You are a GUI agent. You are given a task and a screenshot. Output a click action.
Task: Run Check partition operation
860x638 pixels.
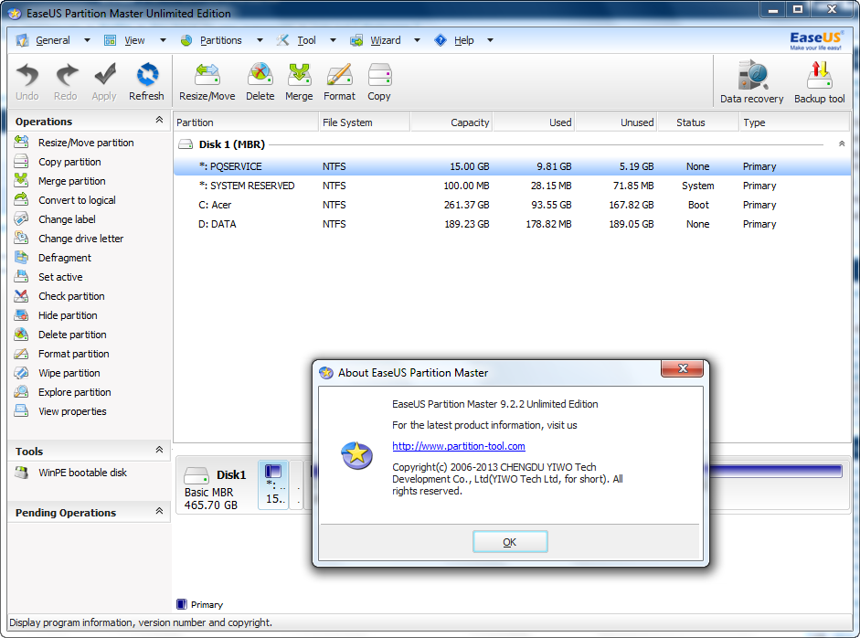[x=71, y=296]
